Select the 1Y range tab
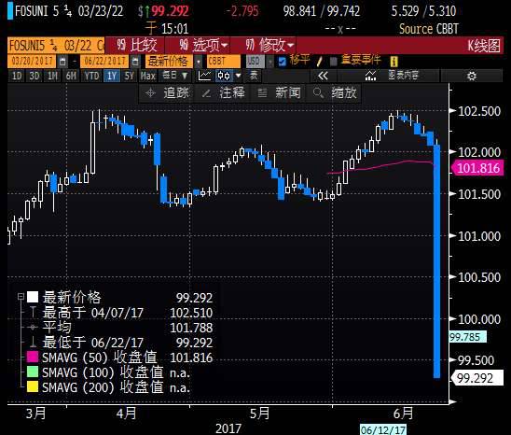This screenshot has height=435, width=511. [x=112, y=76]
